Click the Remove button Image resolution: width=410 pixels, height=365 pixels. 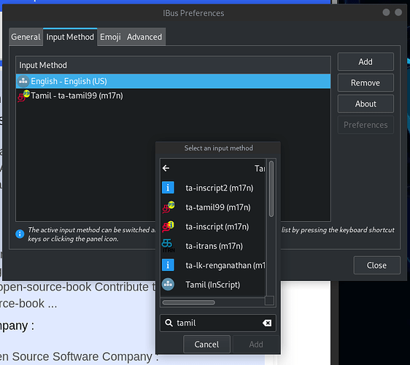point(365,82)
